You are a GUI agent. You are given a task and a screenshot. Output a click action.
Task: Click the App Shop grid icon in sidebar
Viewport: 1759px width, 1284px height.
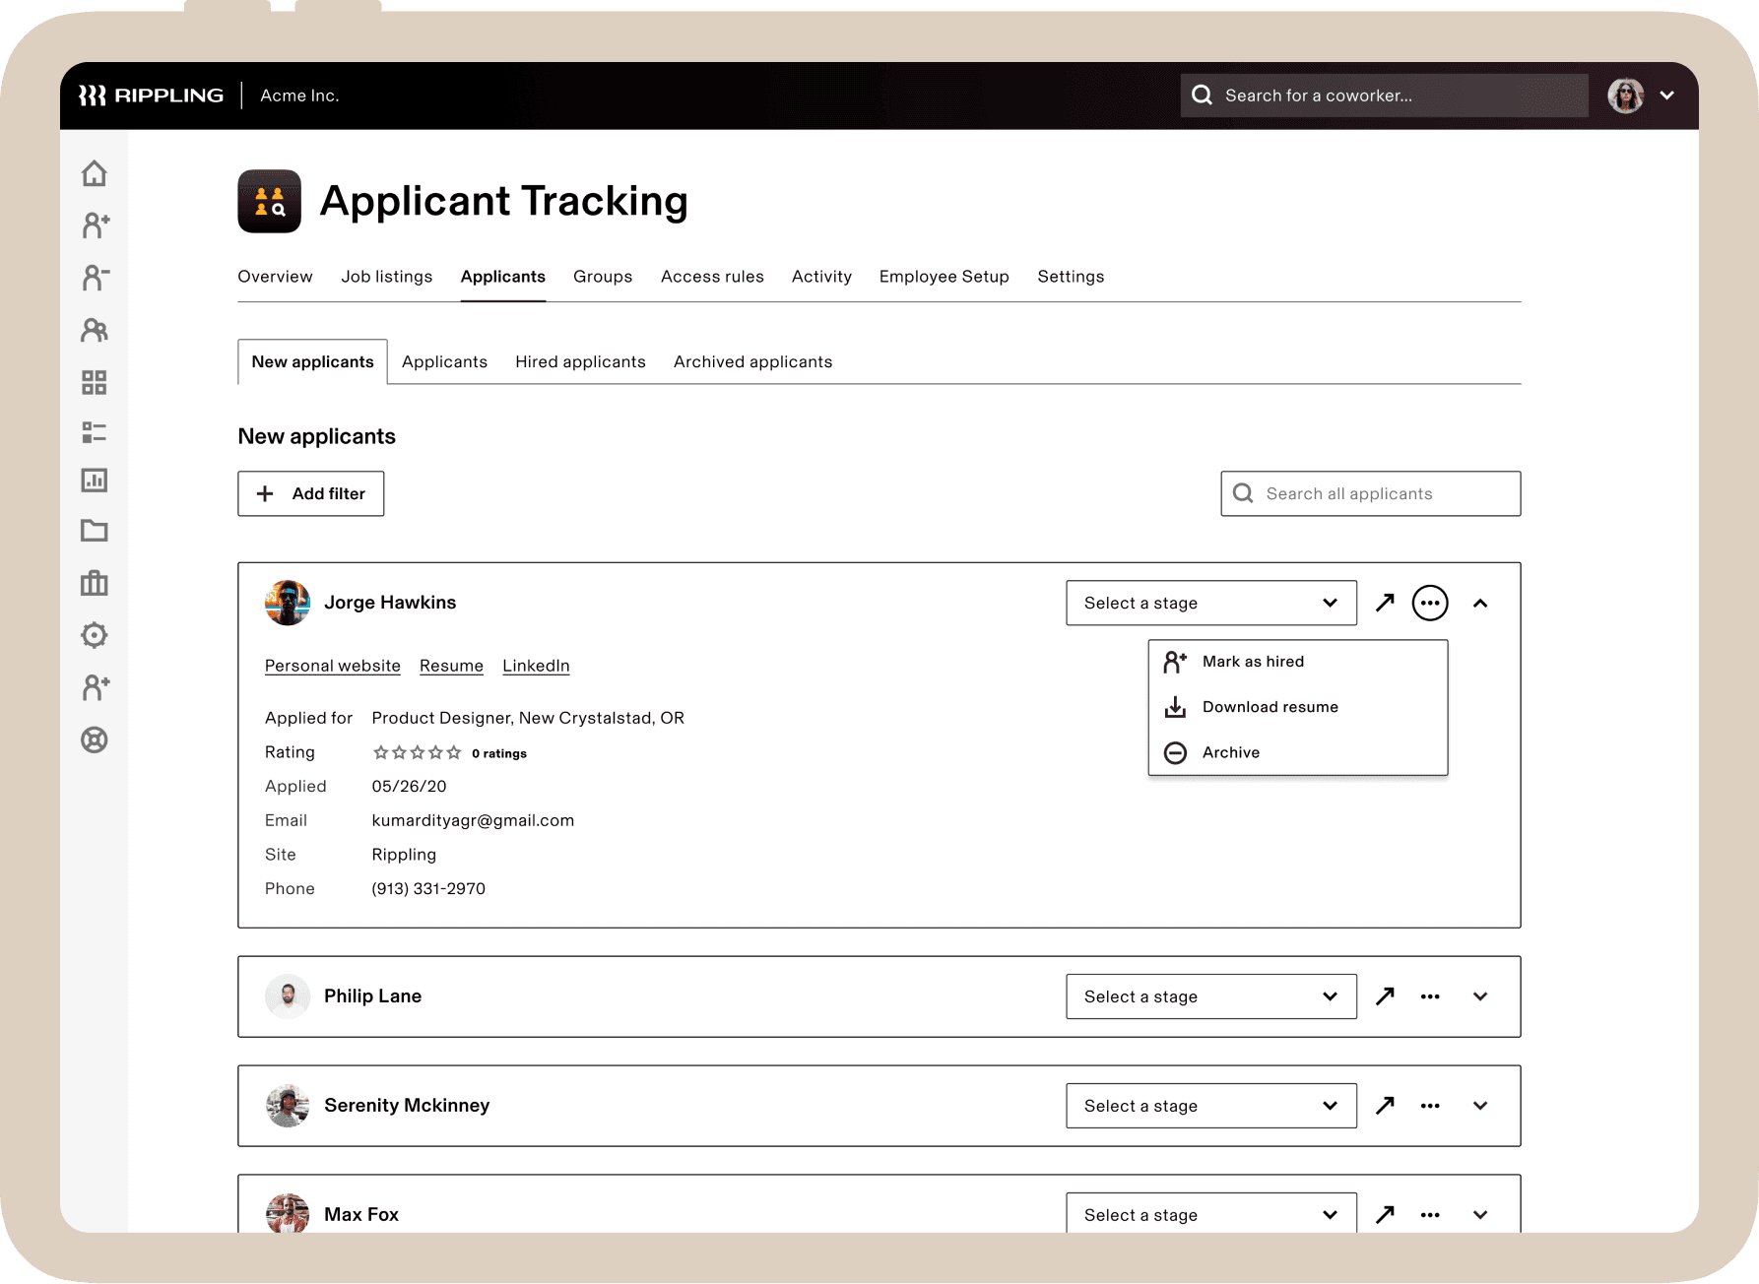coord(95,382)
